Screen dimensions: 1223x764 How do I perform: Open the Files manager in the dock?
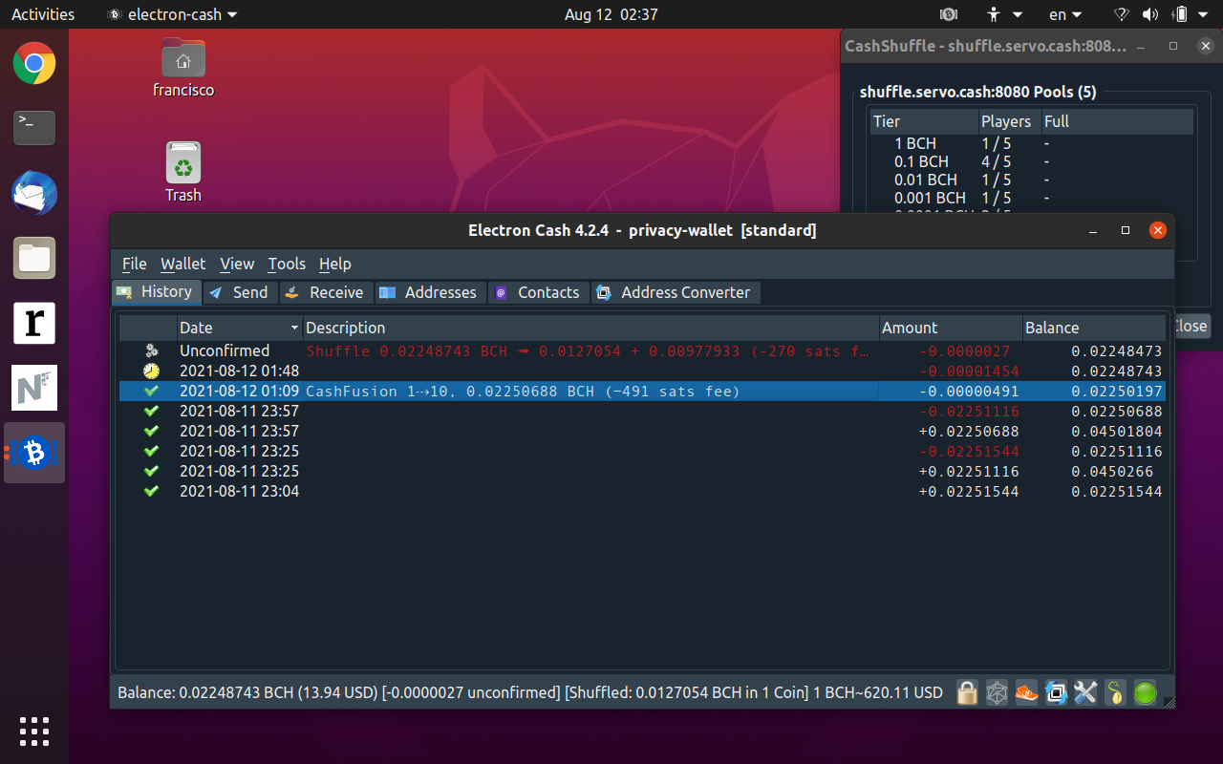34,258
